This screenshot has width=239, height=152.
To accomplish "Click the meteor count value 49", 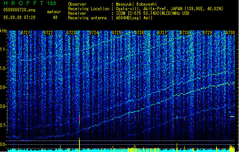I will click(x=55, y=17).
